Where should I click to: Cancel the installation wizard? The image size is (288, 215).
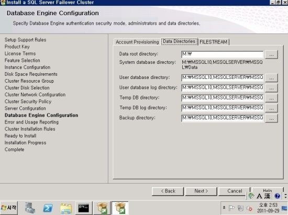[235, 191]
